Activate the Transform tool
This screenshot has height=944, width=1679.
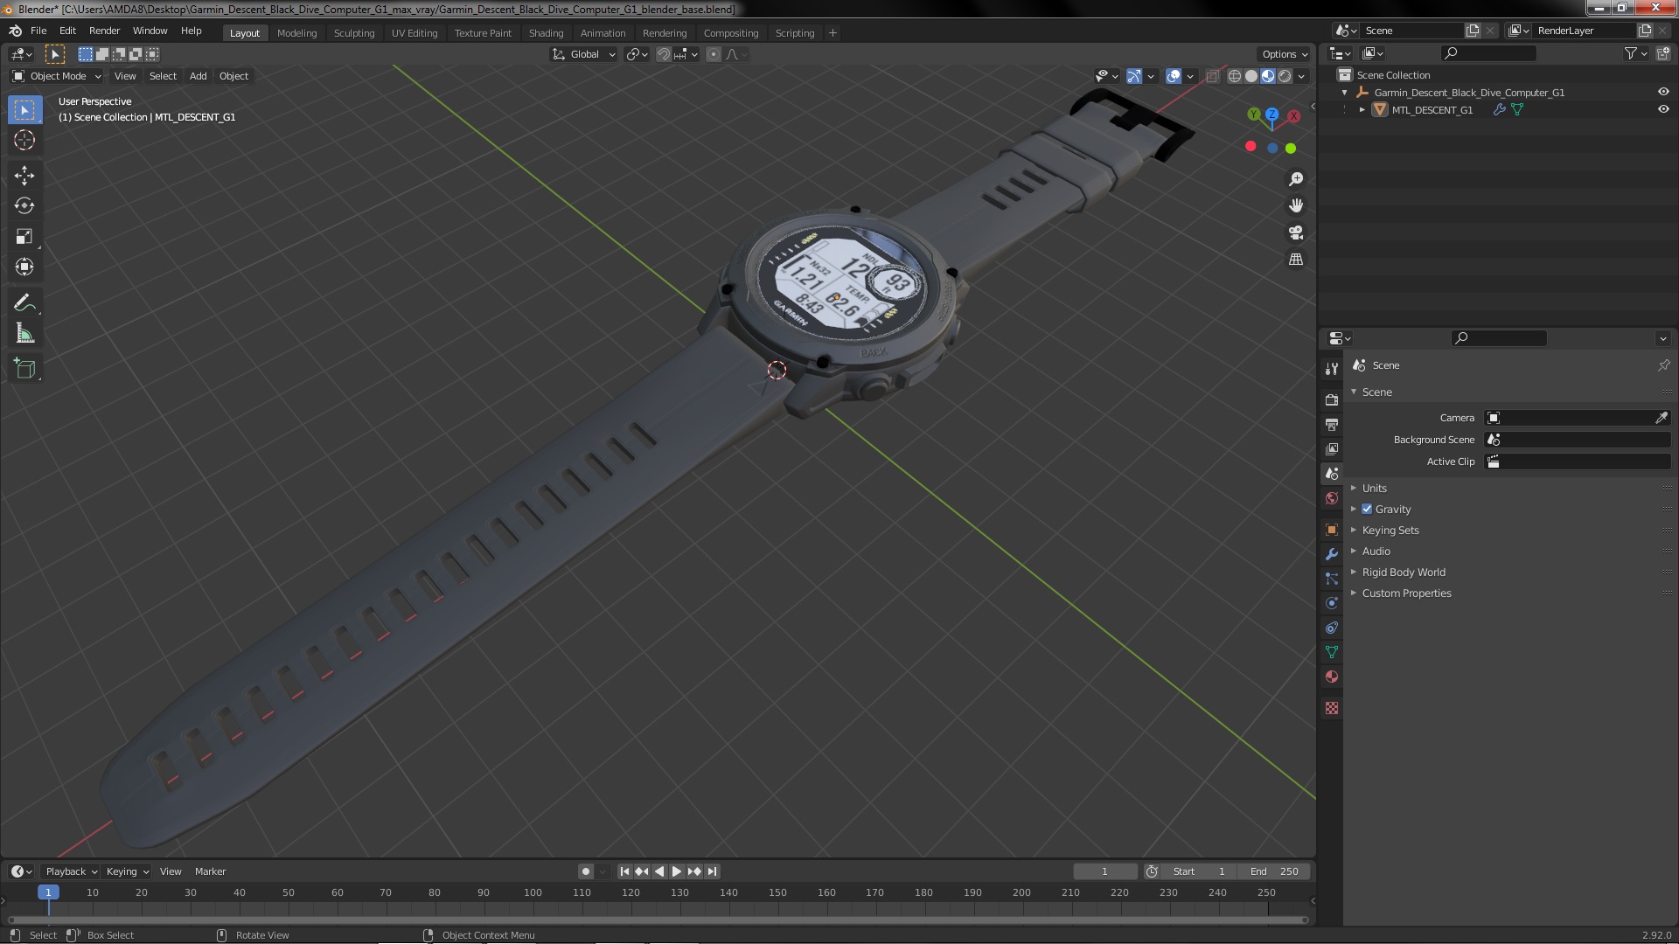pos(24,267)
